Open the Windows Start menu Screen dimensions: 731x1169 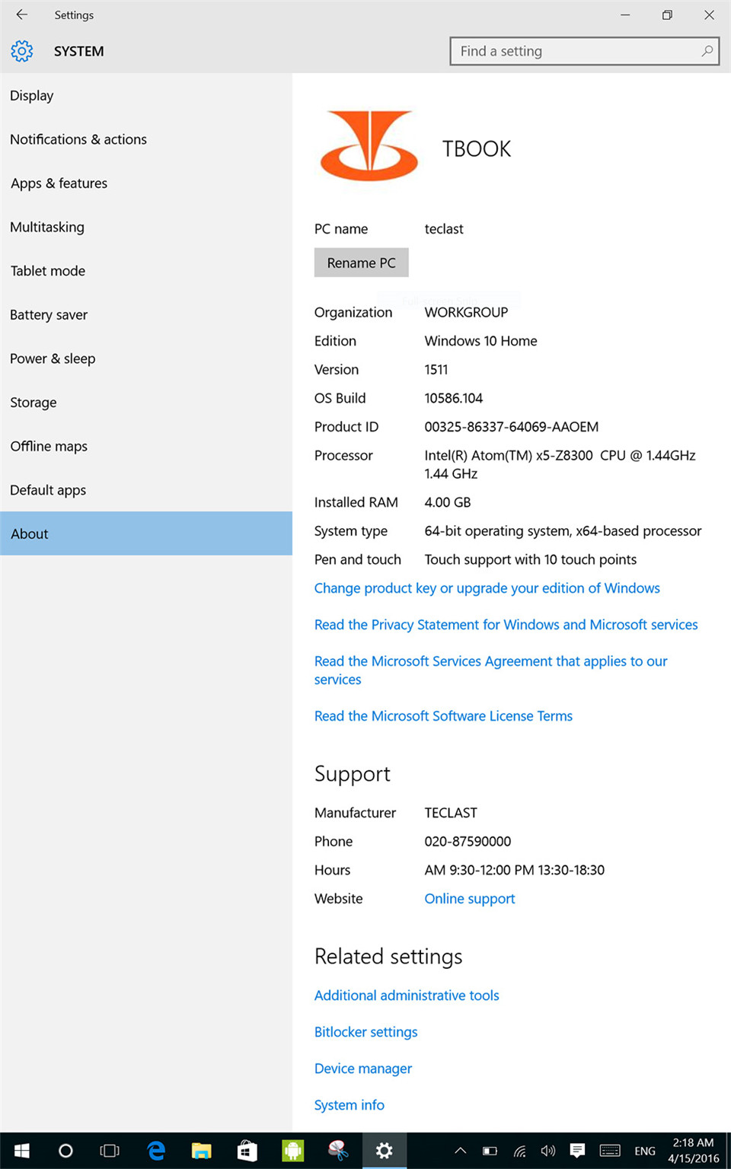(x=22, y=1151)
